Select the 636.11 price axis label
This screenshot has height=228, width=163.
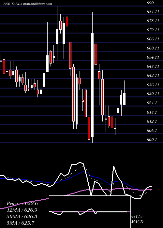click(153, 85)
